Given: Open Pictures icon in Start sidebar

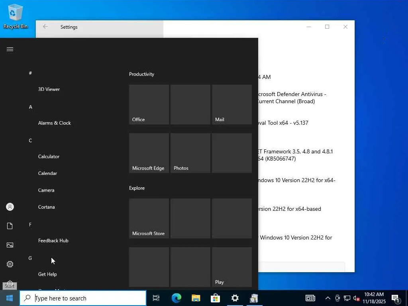Looking at the screenshot, I should [x=10, y=245].
